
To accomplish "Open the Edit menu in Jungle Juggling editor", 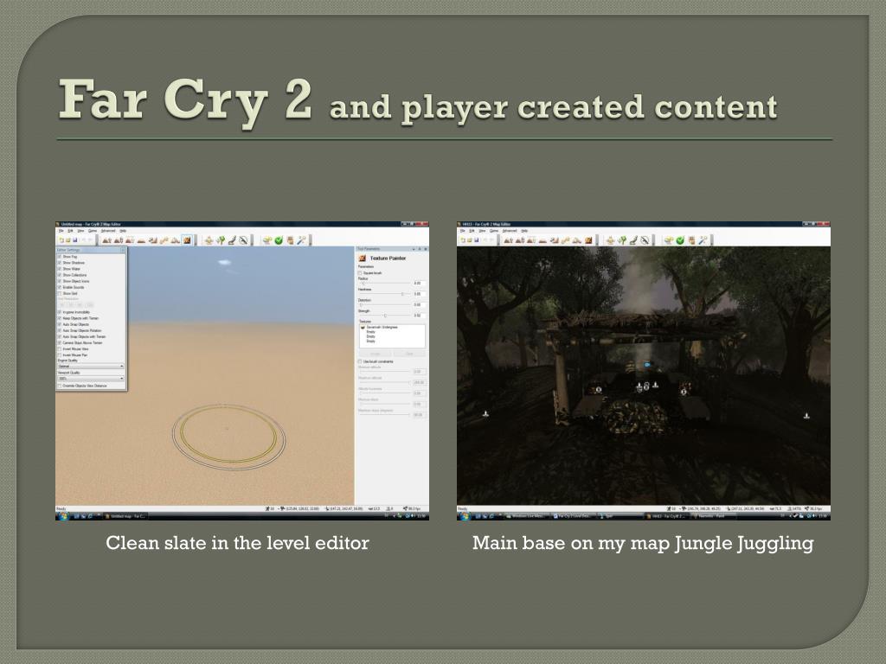I will click(x=472, y=230).
